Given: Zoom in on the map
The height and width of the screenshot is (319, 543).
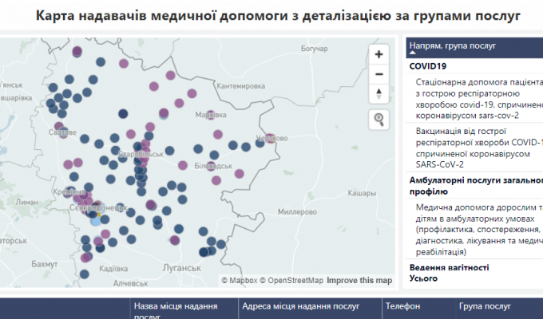Looking at the screenshot, I should tap(379, 54).
